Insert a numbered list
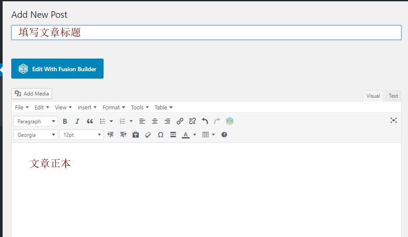The image size is (408, 237). click(122, 121)
